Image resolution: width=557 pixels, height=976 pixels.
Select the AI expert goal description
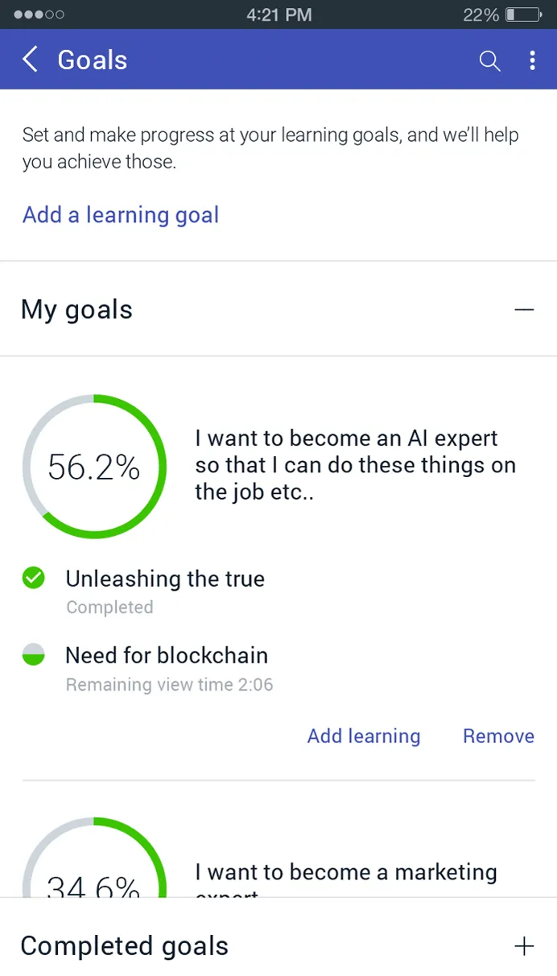355,465
